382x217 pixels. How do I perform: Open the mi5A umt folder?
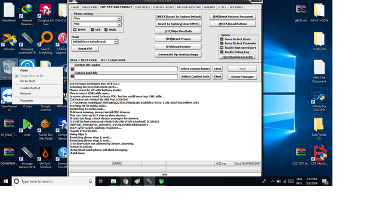[319, 41]
